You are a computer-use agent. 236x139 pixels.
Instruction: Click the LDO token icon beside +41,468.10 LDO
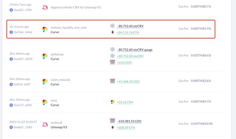point(112,81)
